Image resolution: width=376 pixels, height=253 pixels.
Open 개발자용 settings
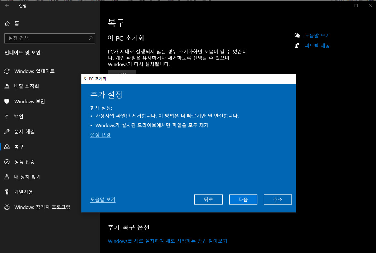coord(24,192)
